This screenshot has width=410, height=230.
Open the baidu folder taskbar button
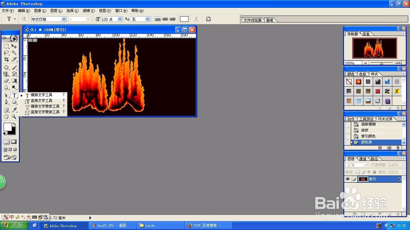[x=160, y=225]
